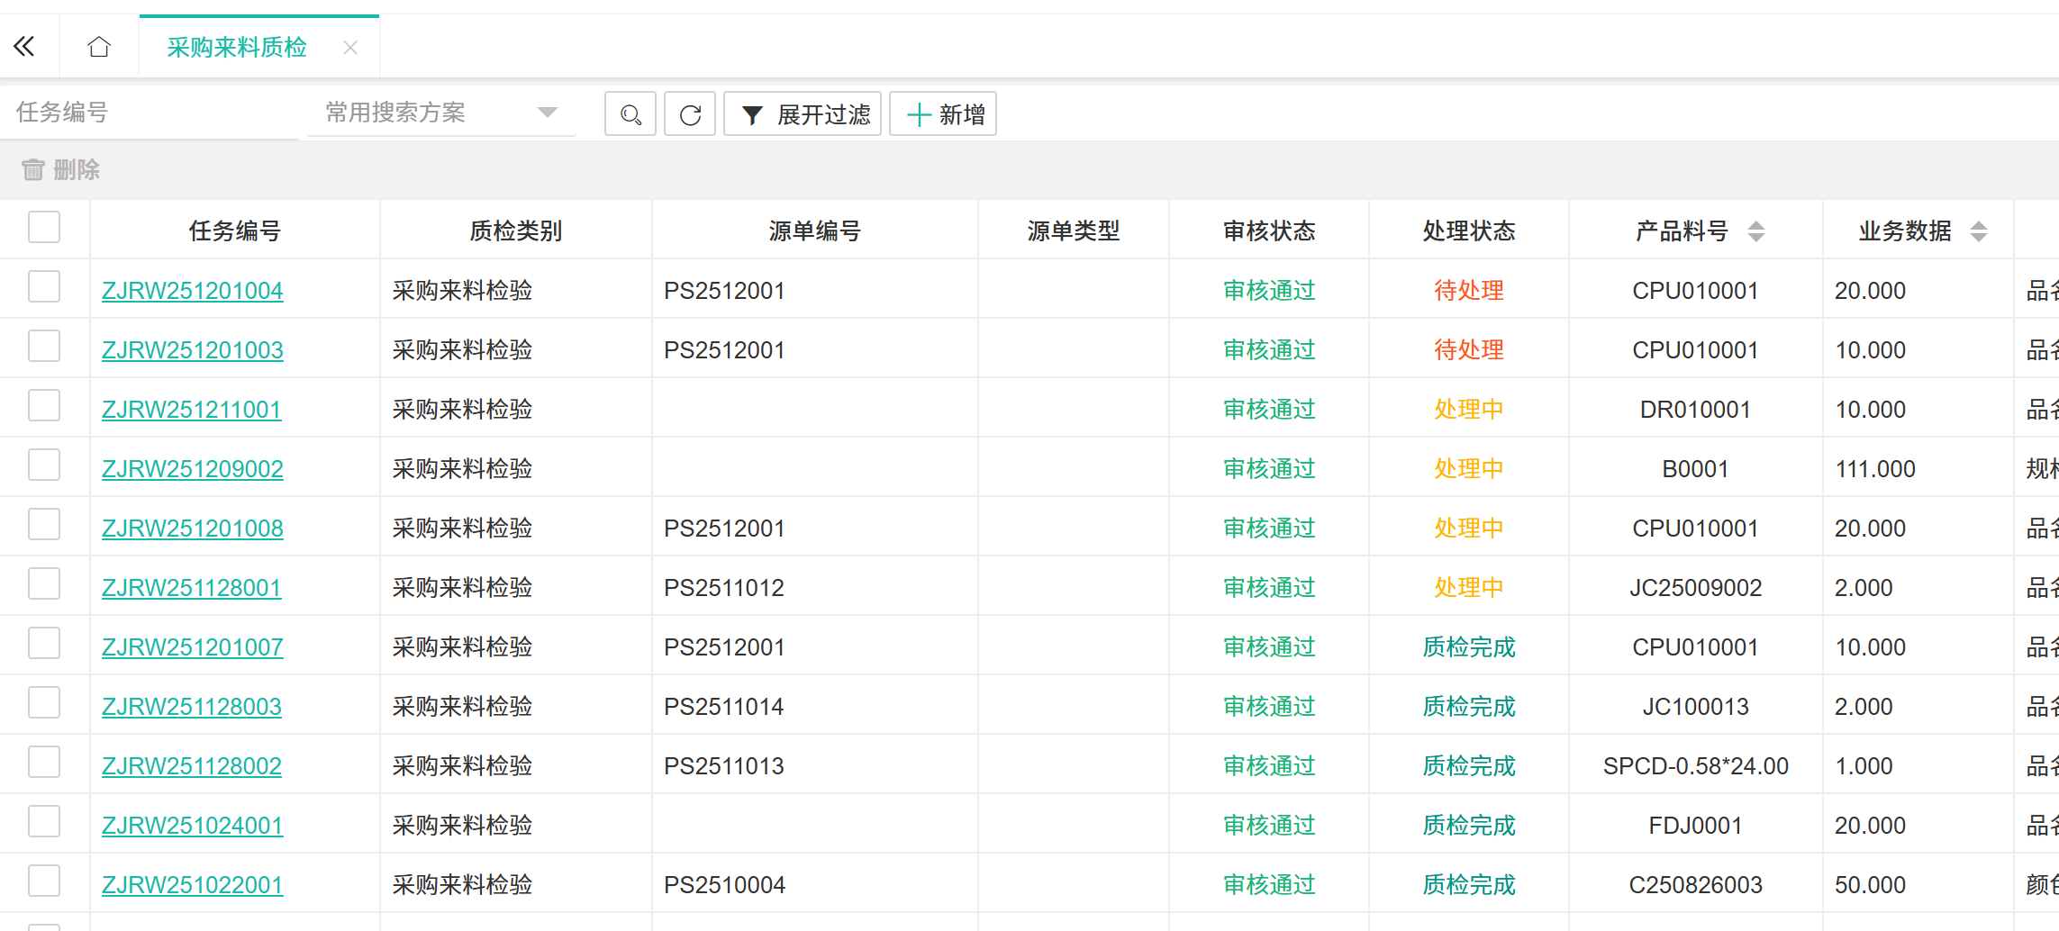This screenshot has width=2059, height=931.
Task: Sort by 产品料号 column arrows
Action: tap(1755, 231)
